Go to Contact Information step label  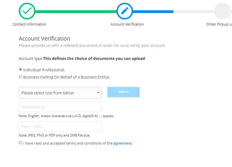click(x=29, y=24)
